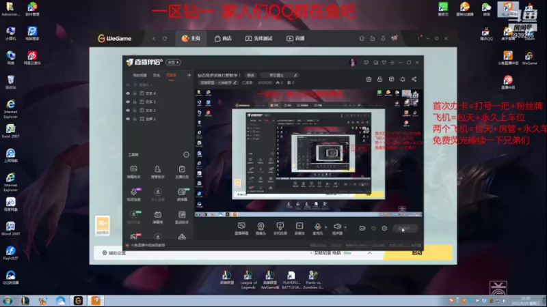Image resolution: width=547 pixels, height=307 pixels.
Task: Open the 歌词助手 tool
Action: pyautogui.click(x=182, y=217)
